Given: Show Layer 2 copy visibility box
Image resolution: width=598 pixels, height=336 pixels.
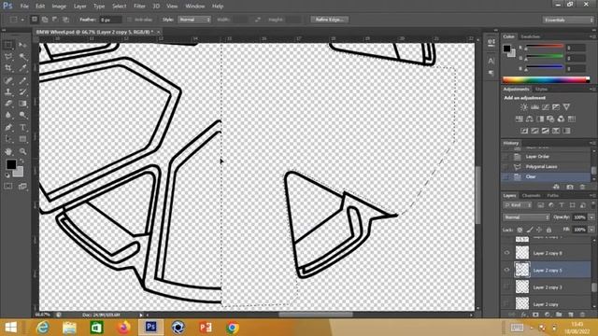Looking at the screenshot, I should (506, 303).
